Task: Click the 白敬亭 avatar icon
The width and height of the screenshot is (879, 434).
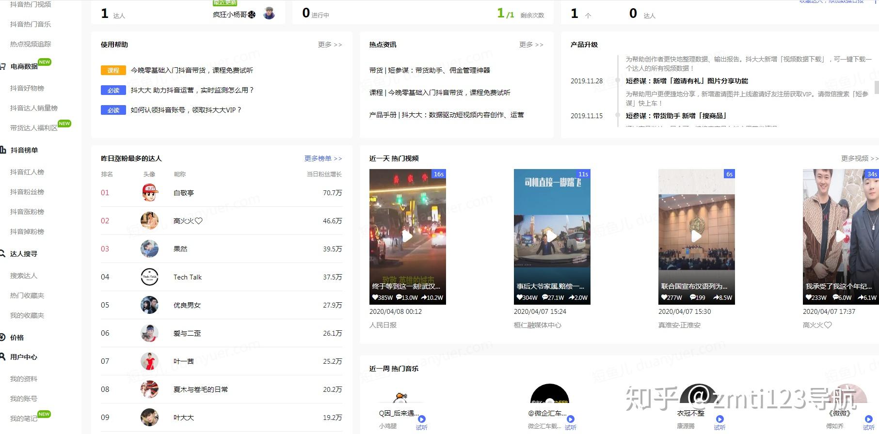Action: (150, 192)
